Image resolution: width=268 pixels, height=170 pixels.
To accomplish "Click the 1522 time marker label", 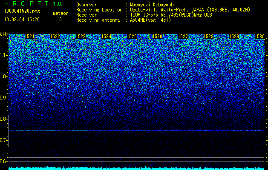I will point(55,37).
